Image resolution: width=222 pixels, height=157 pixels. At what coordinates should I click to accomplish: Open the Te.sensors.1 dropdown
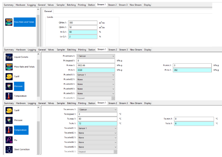click(97, 110)
